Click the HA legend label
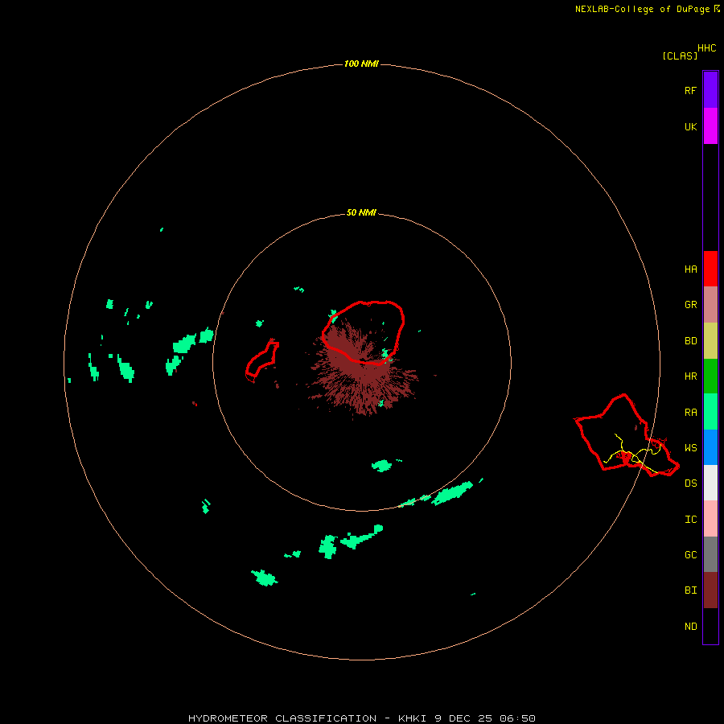This screenshot has width=724, height=724. click(690, 269)
